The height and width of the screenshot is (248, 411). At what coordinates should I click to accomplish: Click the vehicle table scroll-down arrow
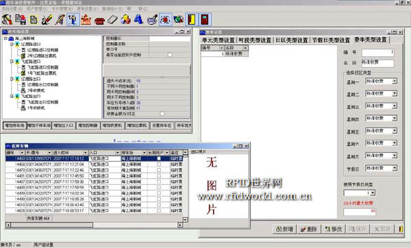click(x=185, y=220)
